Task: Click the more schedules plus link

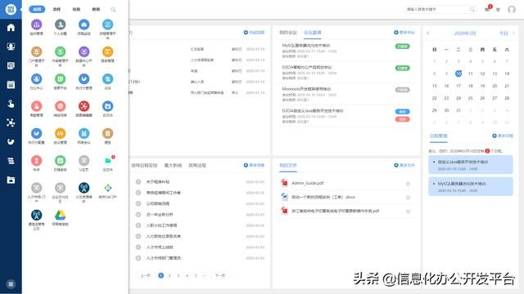Action: pos(503,136)
